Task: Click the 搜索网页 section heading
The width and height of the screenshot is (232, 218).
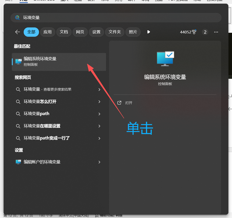Action: pos(23,78)
